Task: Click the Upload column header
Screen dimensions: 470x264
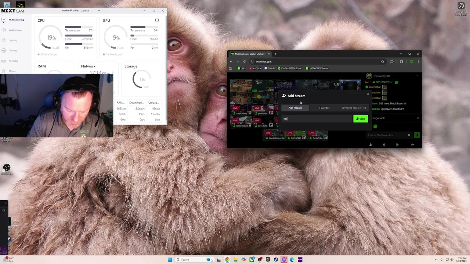Action: point(154,103)
